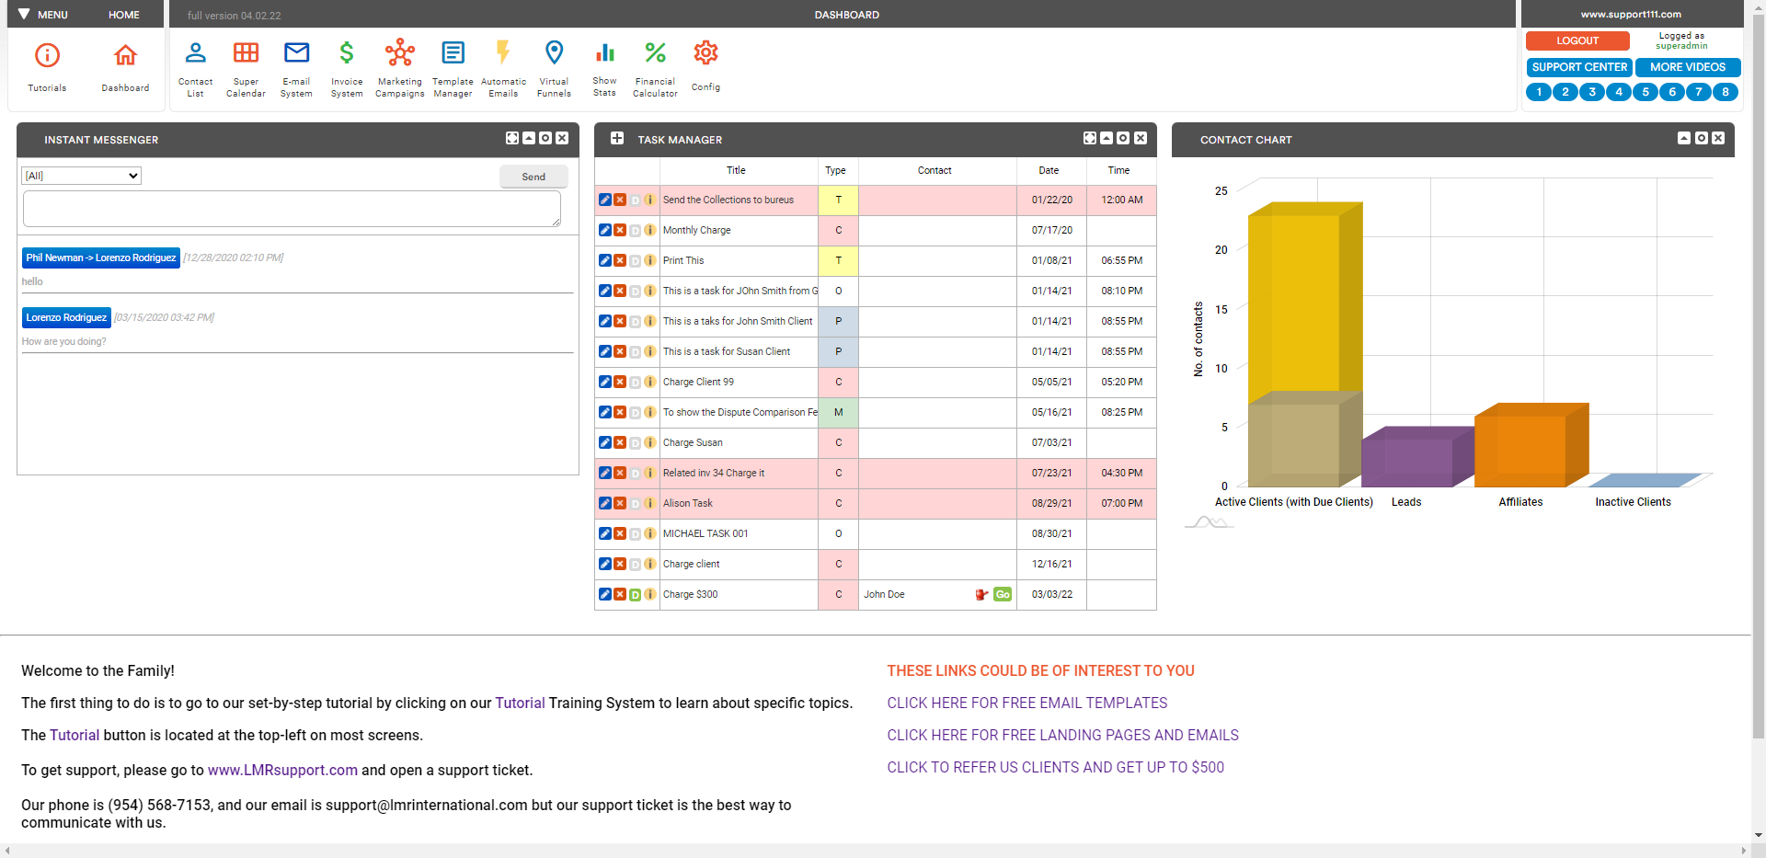
Task: Show info for 'Charge Client 99' task
Action: tap(649, 382)
